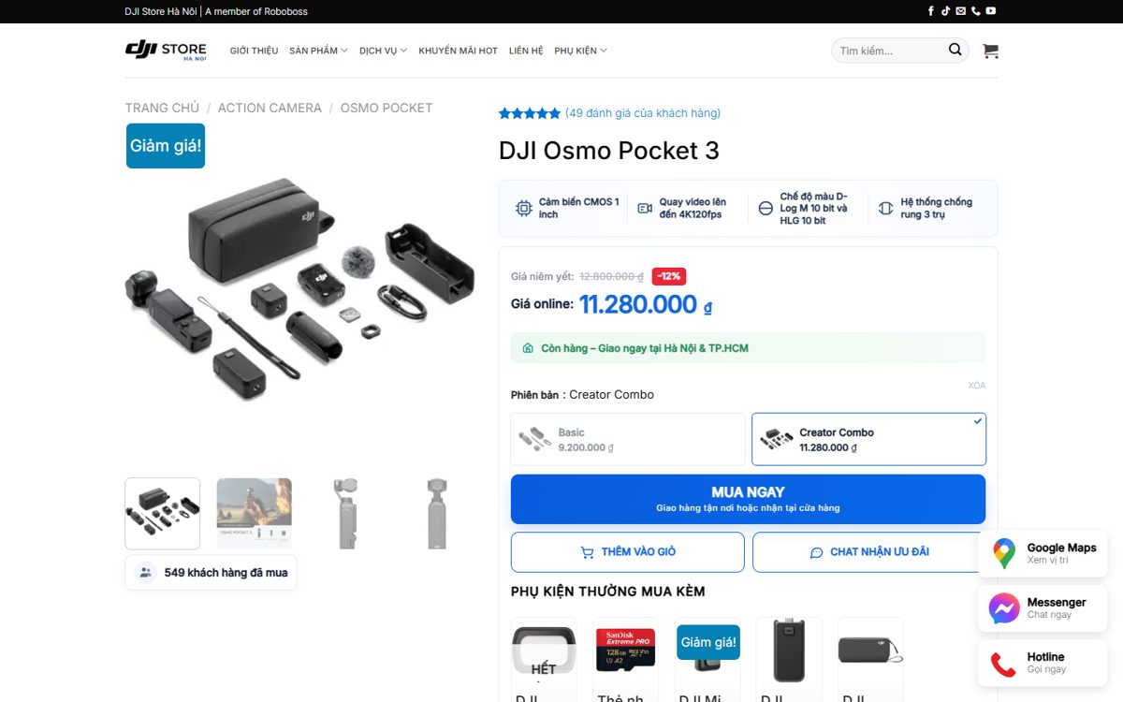Go to TRANG CHỦ breadcrumb
This screenshot has height=702, width=1123.
[x=163, y=109]
